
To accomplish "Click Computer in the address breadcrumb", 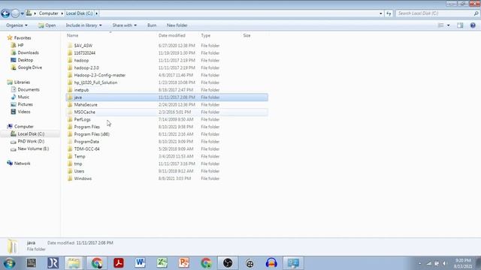I will click(48, 13).
